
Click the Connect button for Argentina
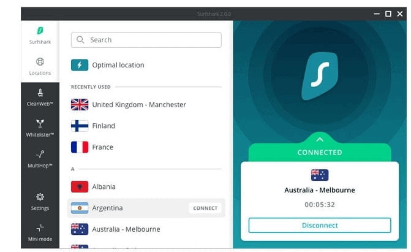coord(205,208)
